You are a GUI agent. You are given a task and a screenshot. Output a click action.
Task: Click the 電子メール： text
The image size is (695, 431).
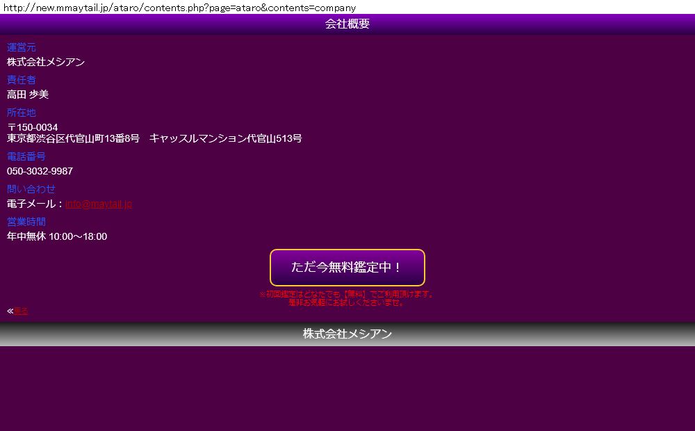coord(35,204)
